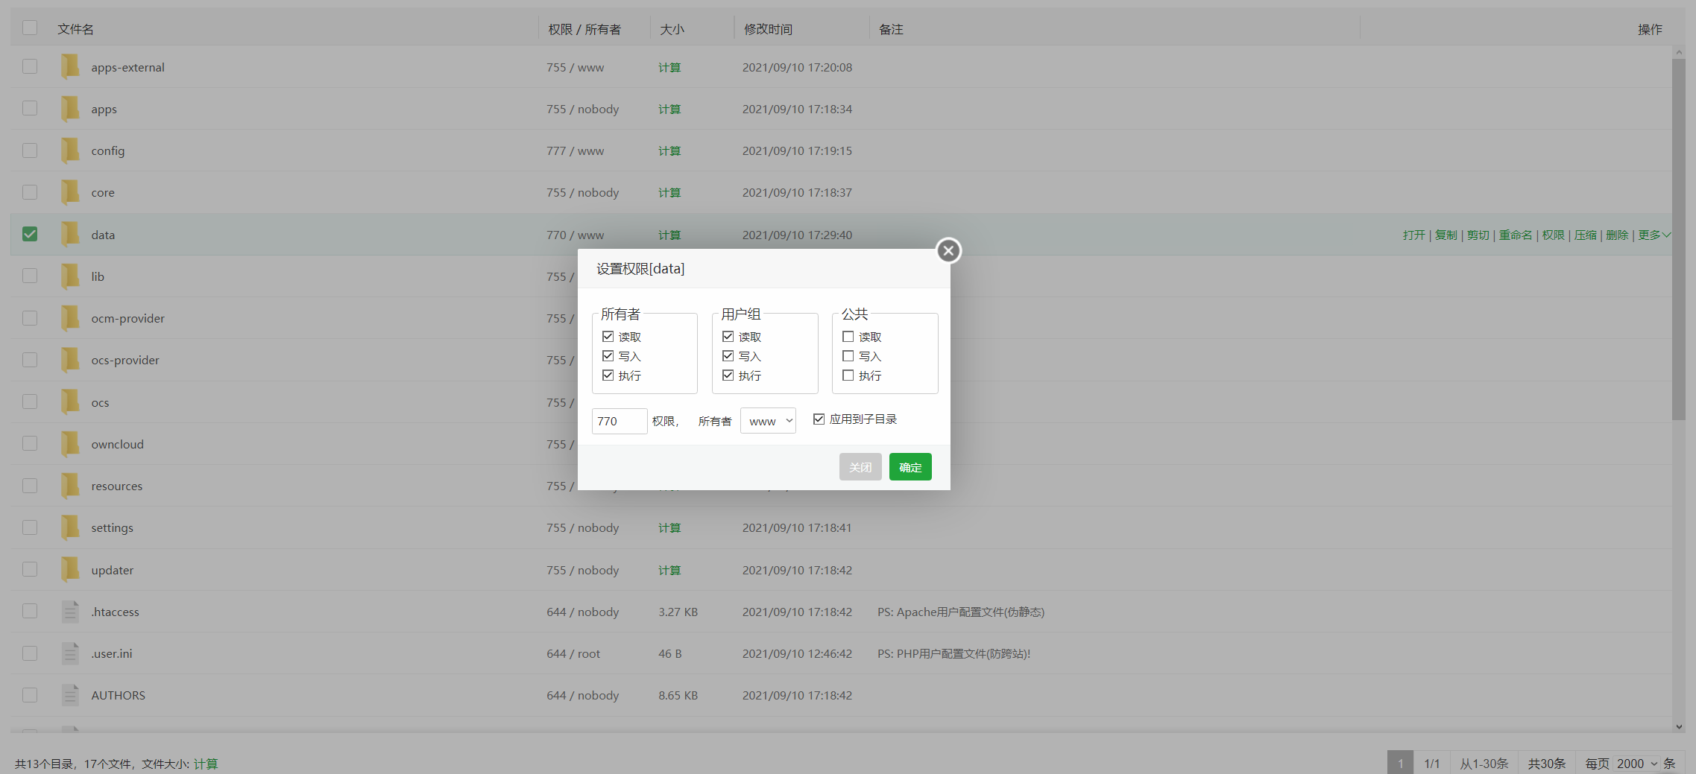Image resolution: width=1696 pixels, height=774 pixels.
Task: Click 重命名 link in data row
Action: 1516,235
